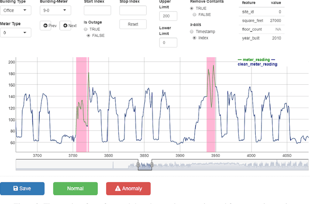
Task: Select FALSE for Is Outage
Action: pos(88,35)
